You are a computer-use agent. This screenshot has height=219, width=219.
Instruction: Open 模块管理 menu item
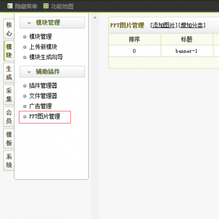tap(41, 37)
